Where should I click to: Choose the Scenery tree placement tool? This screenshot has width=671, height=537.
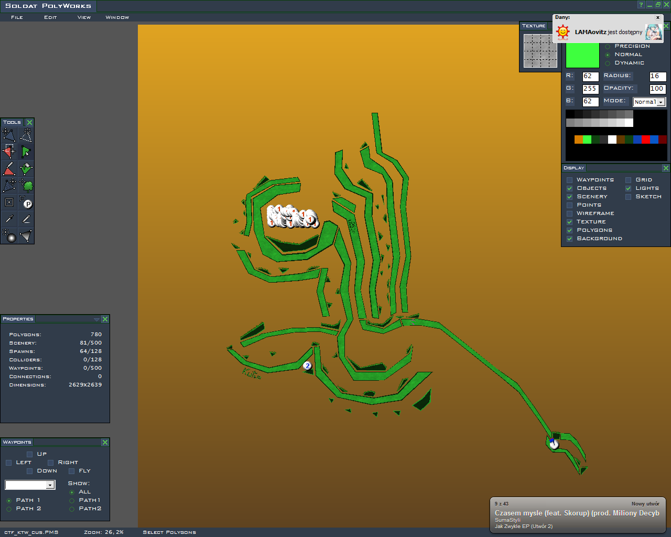pos(27,186)
